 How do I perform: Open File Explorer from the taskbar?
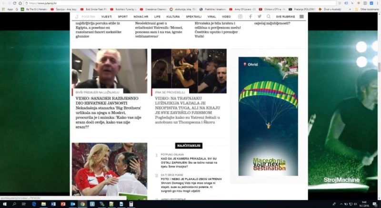pyautogui.click(x=43, y=204)
